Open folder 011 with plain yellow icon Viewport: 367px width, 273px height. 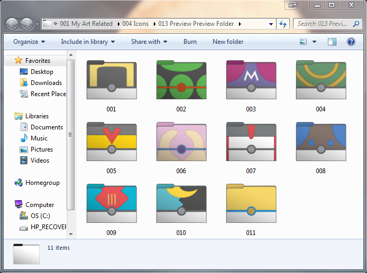pyautogui.click(x=251, y=203)
